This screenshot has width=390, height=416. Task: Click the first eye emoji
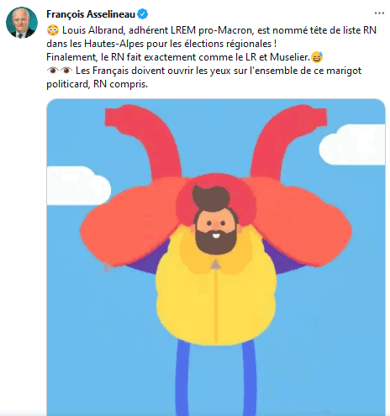pos(53,71)
